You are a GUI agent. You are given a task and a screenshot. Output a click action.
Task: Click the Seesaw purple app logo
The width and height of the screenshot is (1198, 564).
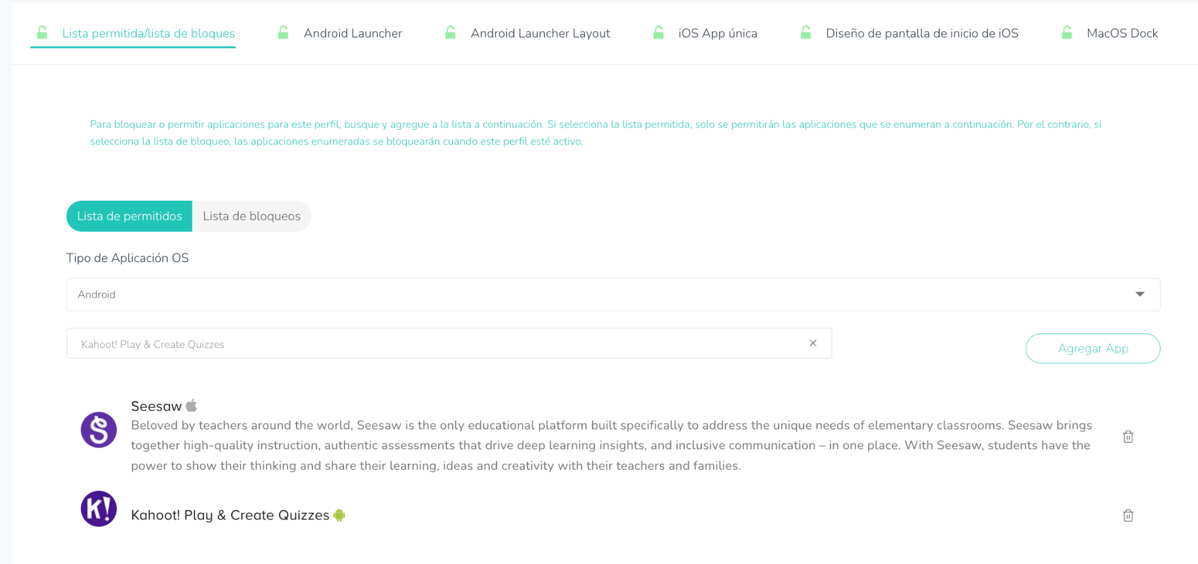click(99, 430)
